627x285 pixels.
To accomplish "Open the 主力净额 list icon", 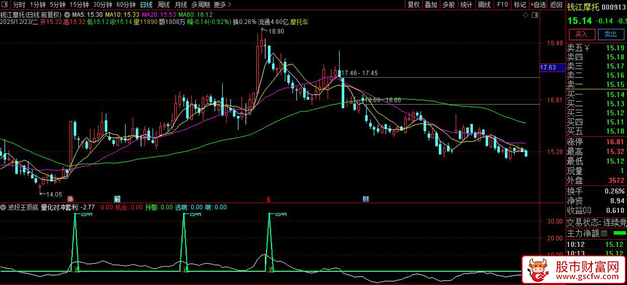I will [604, 233].
